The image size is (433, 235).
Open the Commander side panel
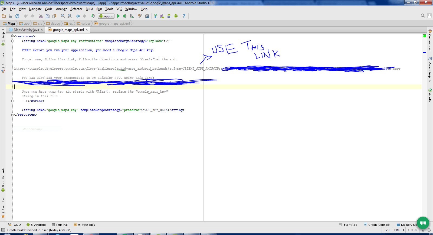click(430, 40)
